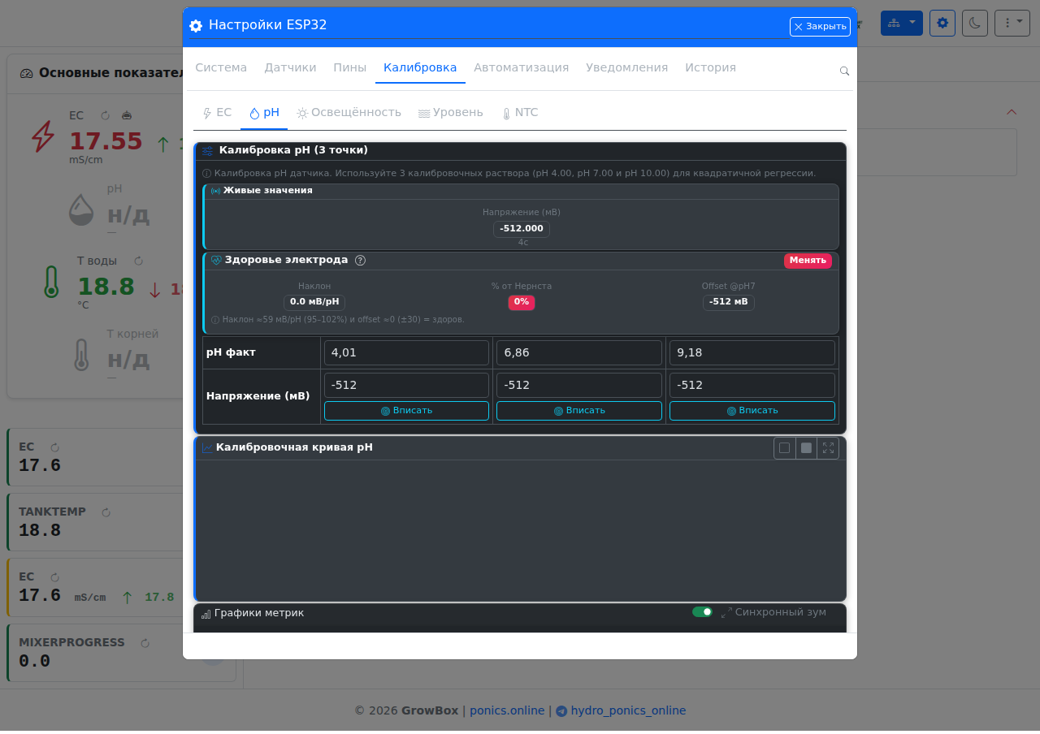Click refresh icon beside Т воды
The image size is (1040, 734).
point(138,261)
